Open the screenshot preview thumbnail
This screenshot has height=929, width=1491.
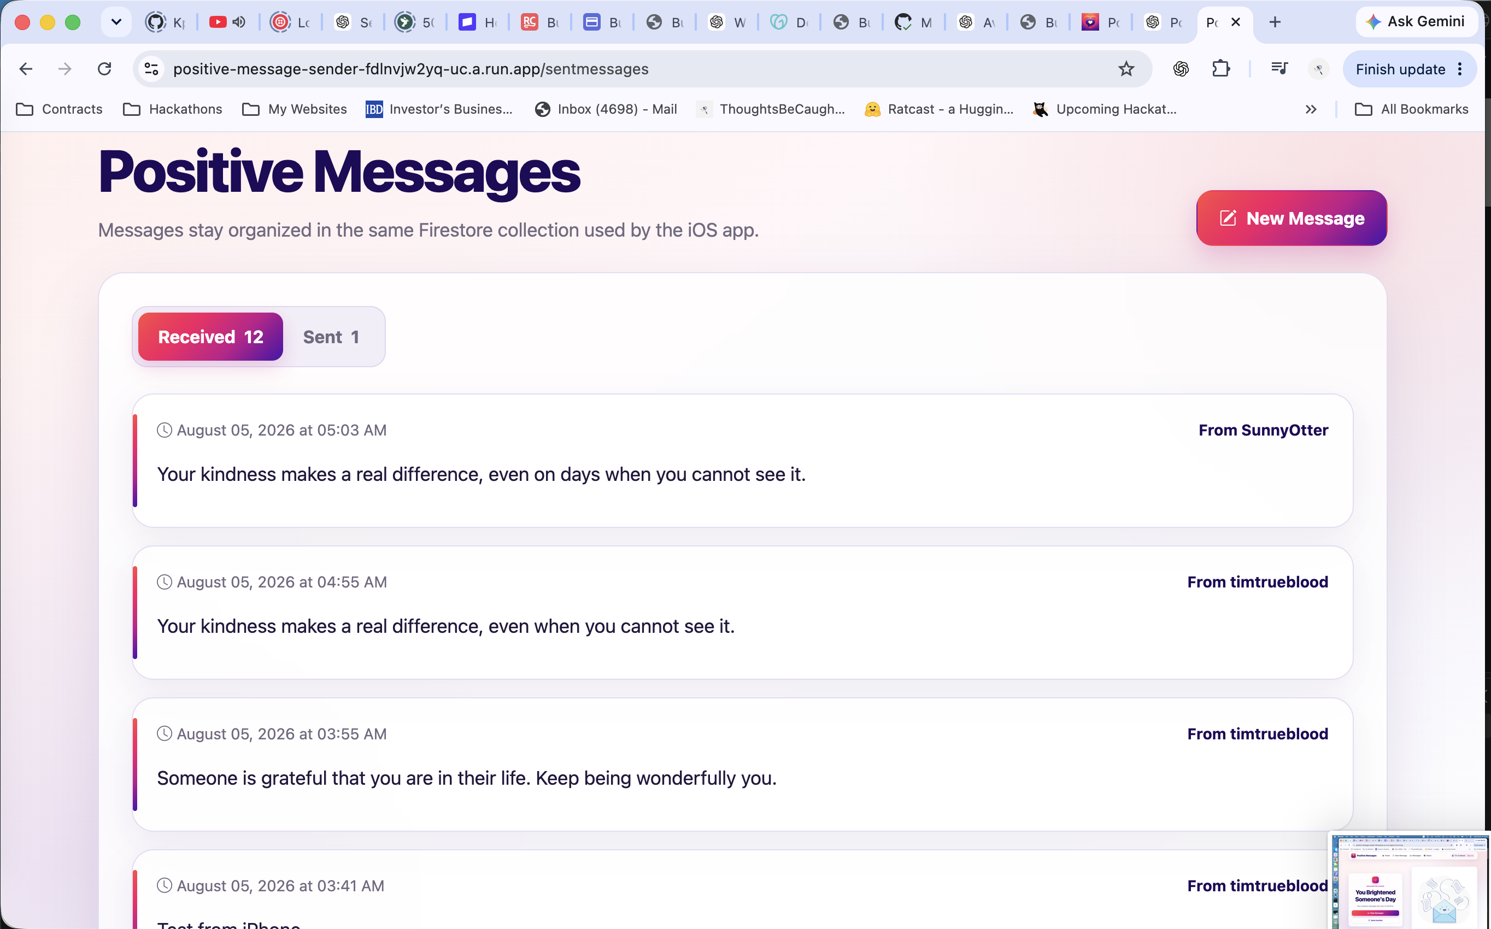pos(1410,880)
